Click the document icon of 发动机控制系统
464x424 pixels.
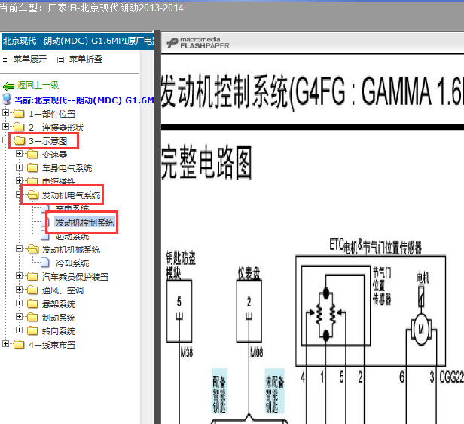coord(45,222)
